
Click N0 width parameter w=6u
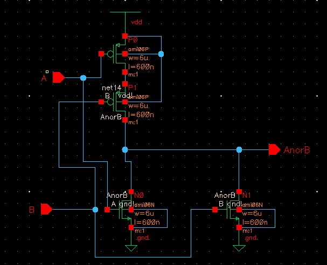(144, 213)
